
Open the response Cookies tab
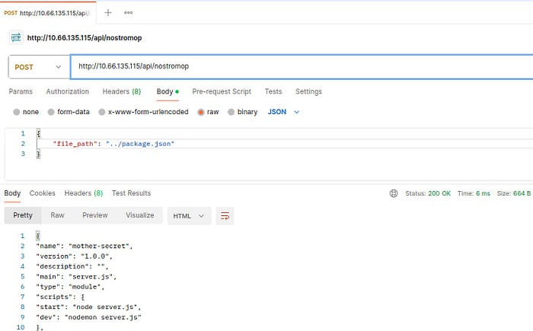[x=42, y=193]
